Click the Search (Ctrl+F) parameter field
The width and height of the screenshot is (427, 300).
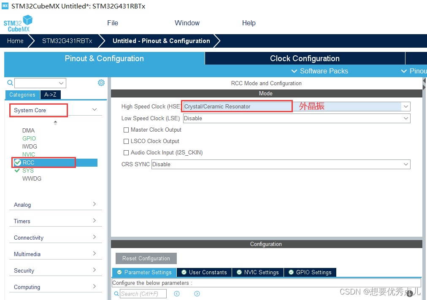[x=143, y=294]
